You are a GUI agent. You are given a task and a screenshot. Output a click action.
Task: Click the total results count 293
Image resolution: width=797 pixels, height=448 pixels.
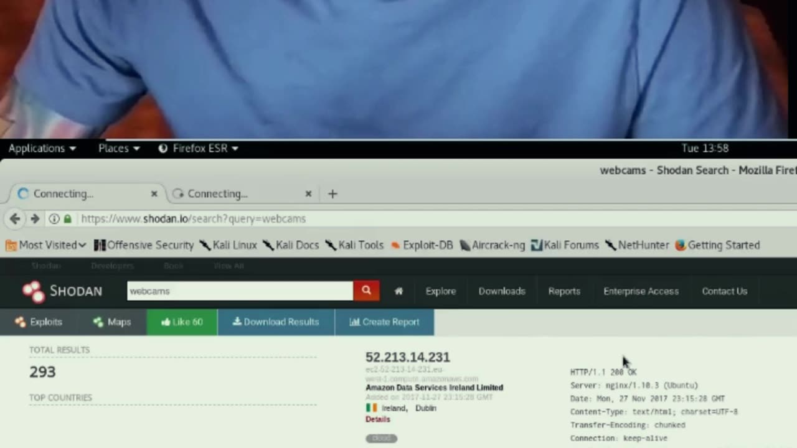coord(42,372)
